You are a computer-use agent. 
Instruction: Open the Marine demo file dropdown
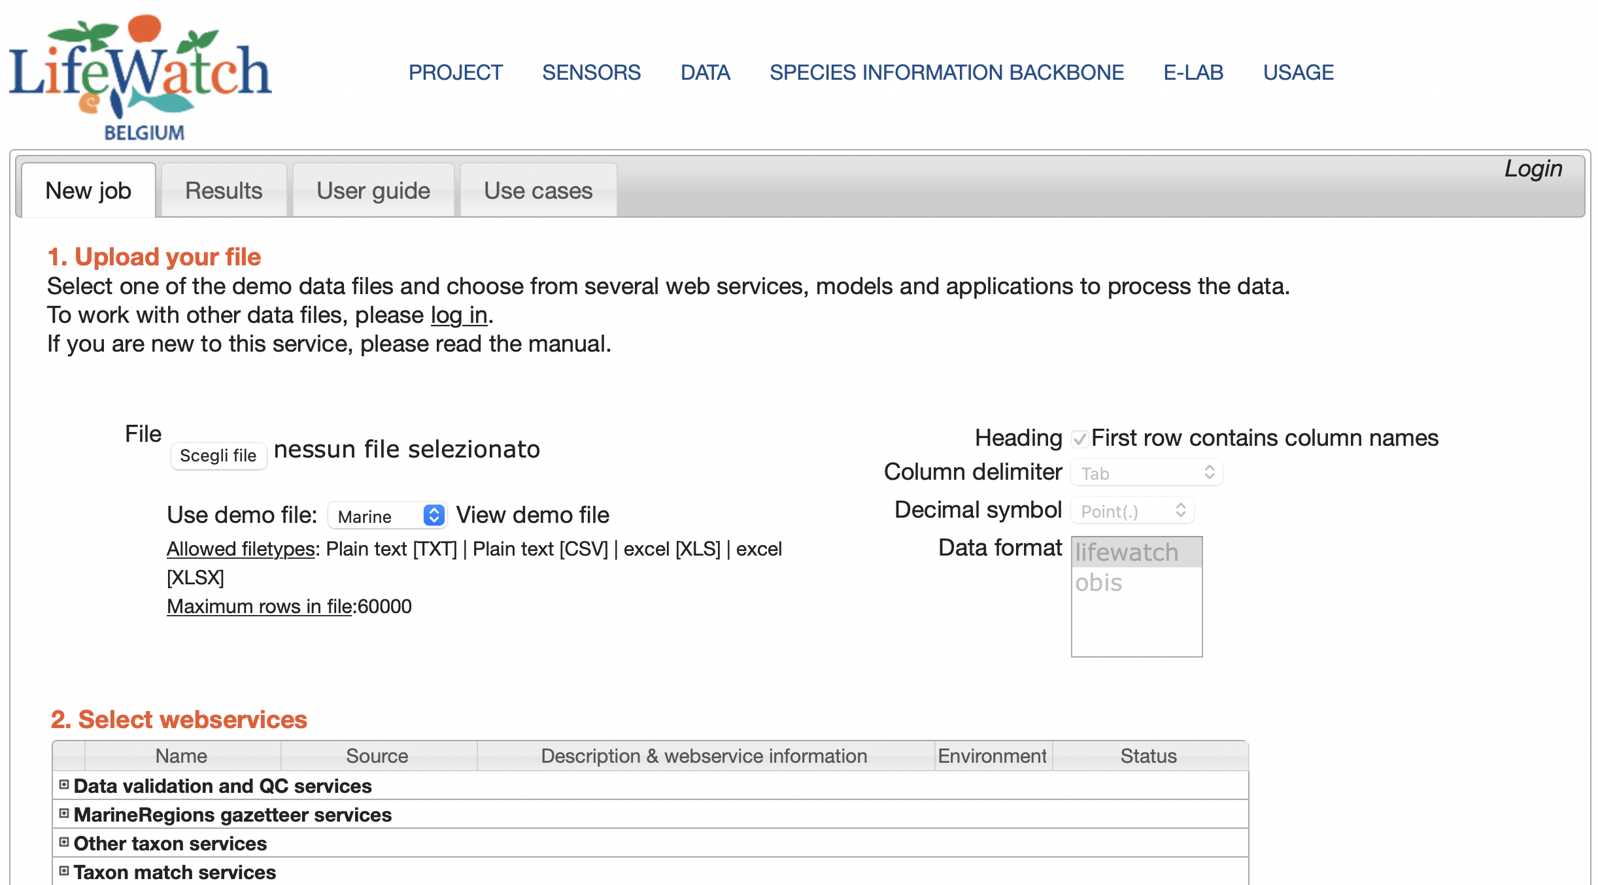[388, 516]
